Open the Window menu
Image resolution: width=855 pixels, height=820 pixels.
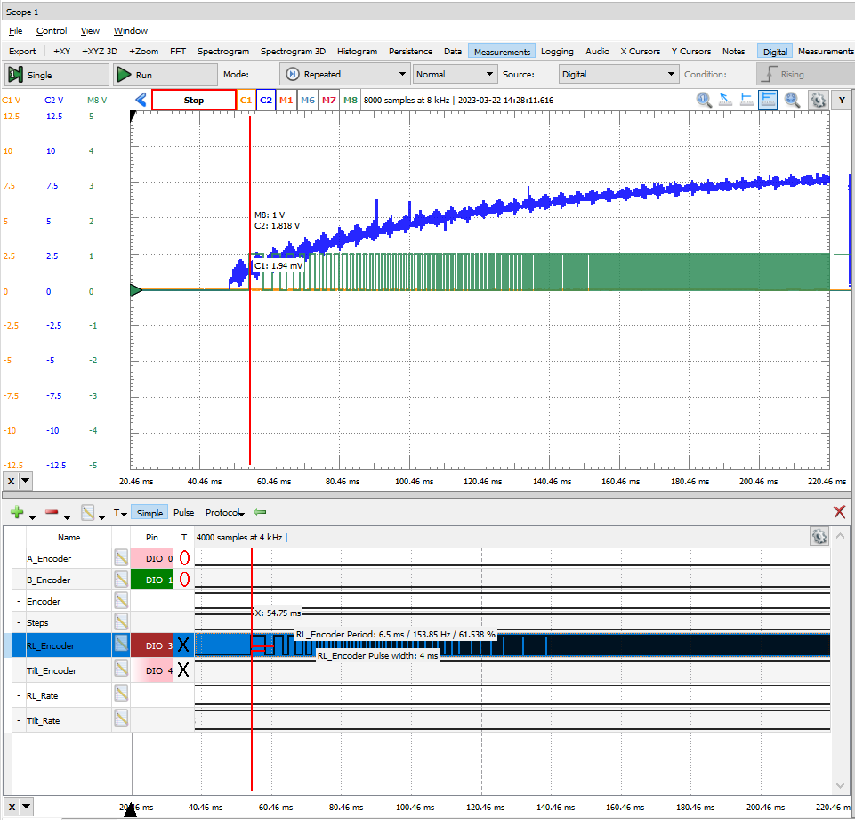[130, 30]
